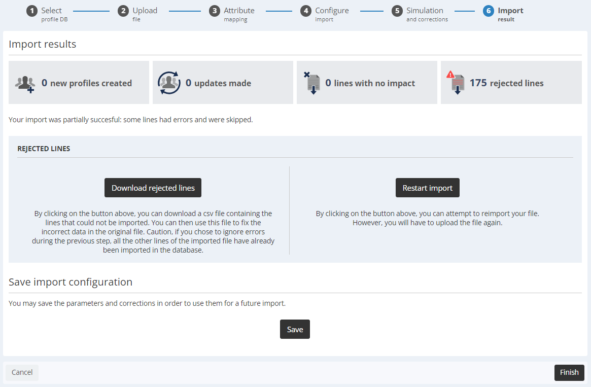591x387 pixels.
Task: Restart the import
Action: point(428,188)
